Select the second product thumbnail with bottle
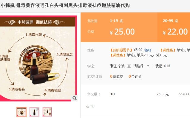This screenshot has width=190, height=118. click(34, 112)
